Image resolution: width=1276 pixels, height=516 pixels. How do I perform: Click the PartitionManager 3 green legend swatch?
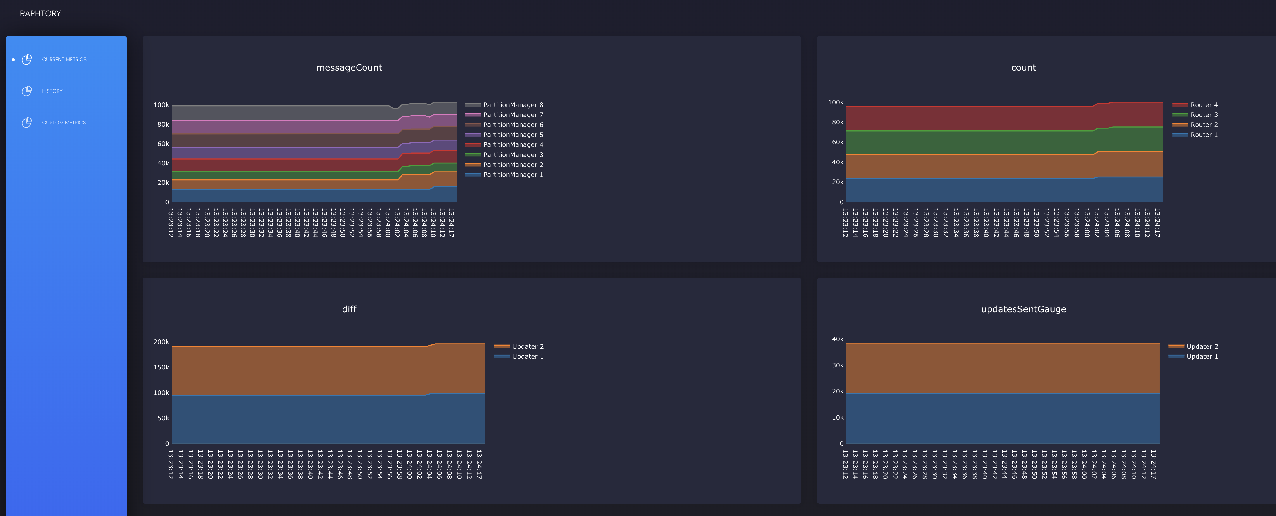click(x=473, y=155)
